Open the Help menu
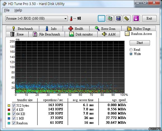This screenshot has height=131, width=162. 18,10
